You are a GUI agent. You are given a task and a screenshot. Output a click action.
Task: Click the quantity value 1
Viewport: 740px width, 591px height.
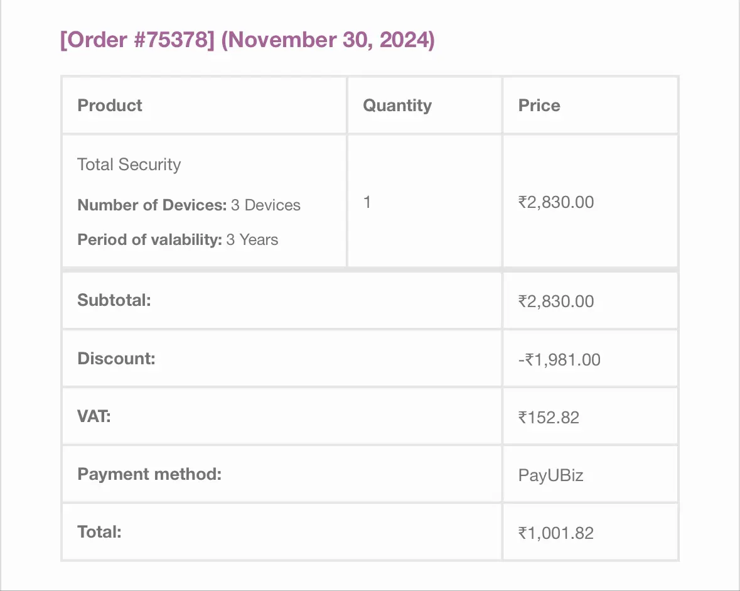pyautogui.click(x=367, y=202)
